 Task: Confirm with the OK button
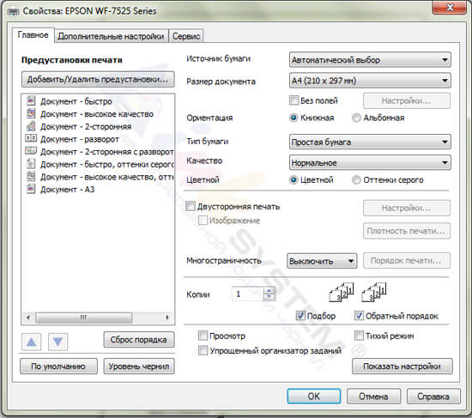tap(314, 396)
